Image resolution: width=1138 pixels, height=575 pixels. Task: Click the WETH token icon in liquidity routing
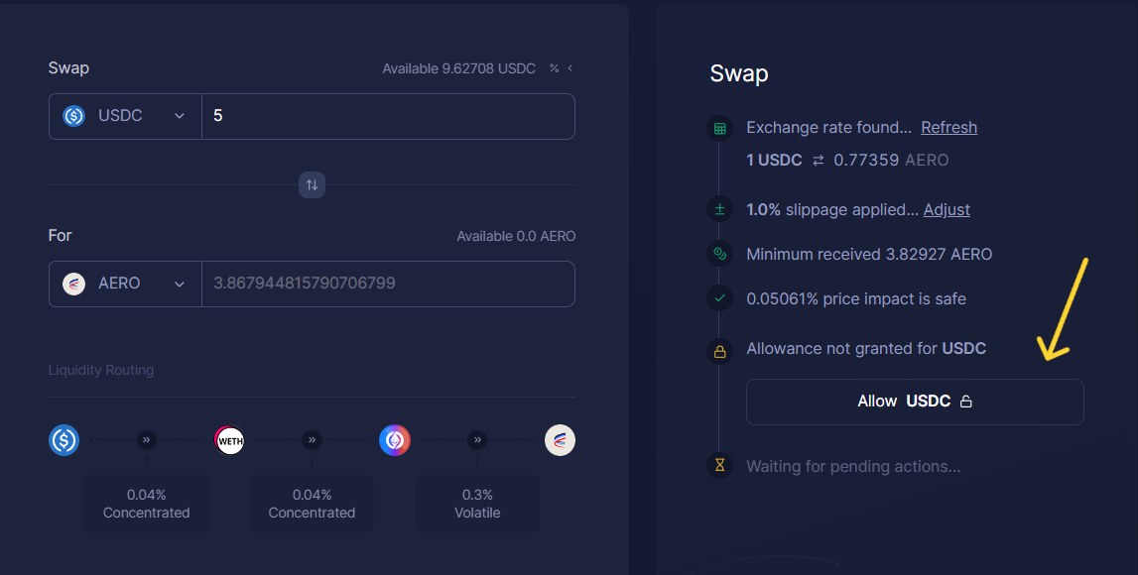click(x=229, y=440)
